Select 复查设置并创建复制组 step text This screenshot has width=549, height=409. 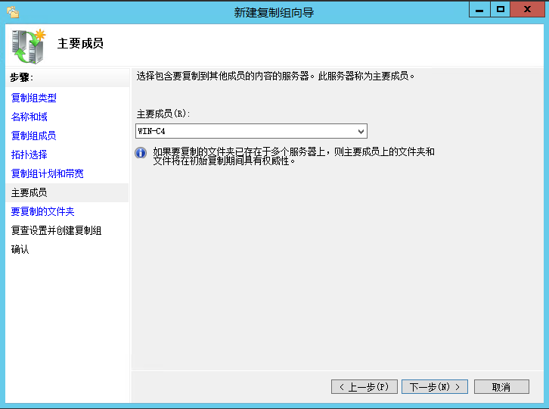pos(57,230)
